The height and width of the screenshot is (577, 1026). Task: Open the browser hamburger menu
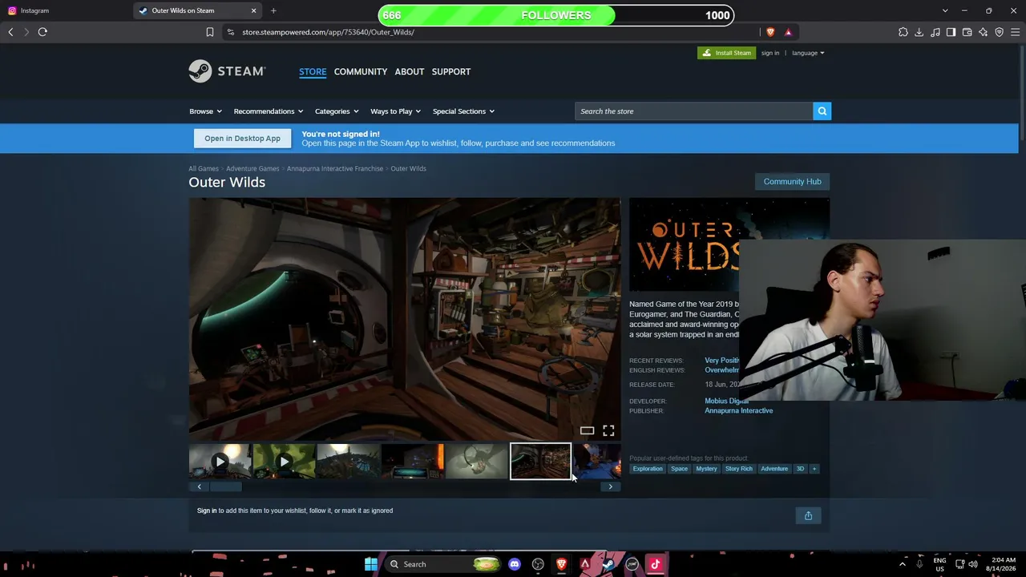coord(1016,32)
